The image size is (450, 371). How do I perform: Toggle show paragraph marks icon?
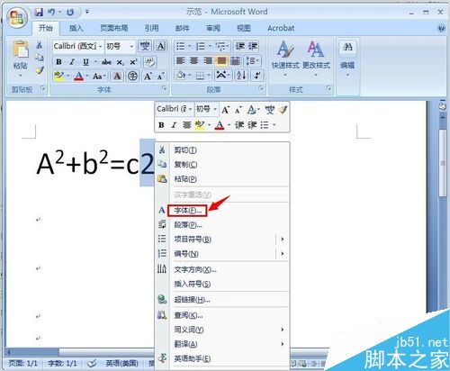click(x=257, y=75)
